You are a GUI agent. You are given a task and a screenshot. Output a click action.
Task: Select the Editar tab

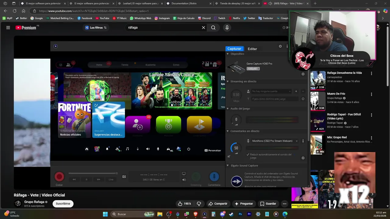click(x=252, y=49)
